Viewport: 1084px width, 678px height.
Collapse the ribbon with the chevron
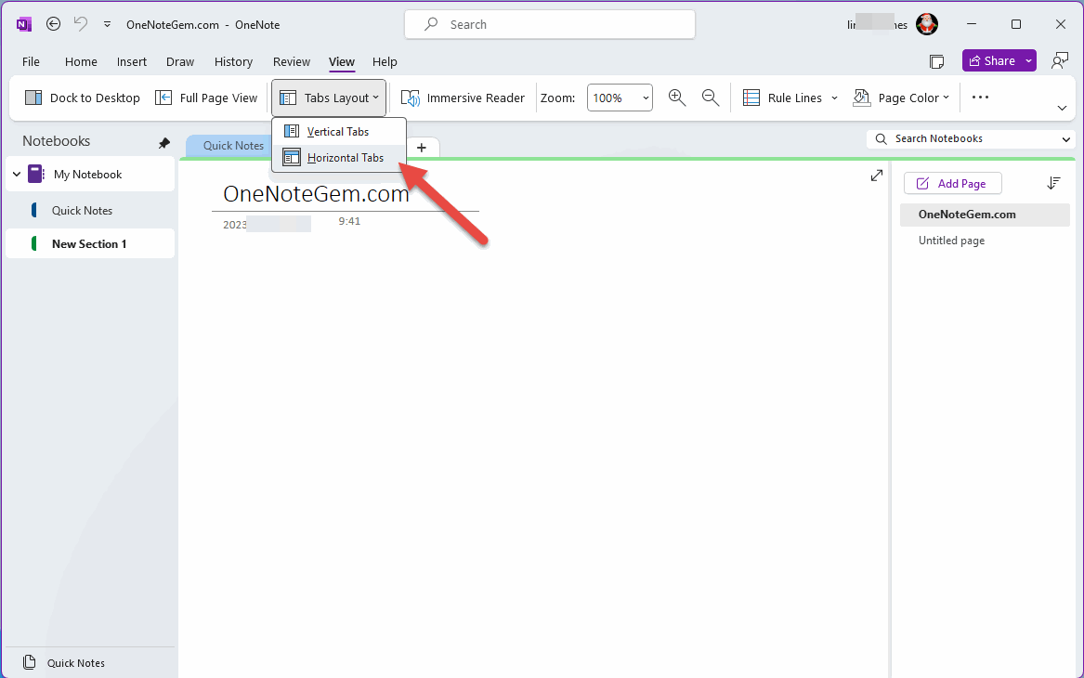pyautogui.click(x=1062, y=108)
